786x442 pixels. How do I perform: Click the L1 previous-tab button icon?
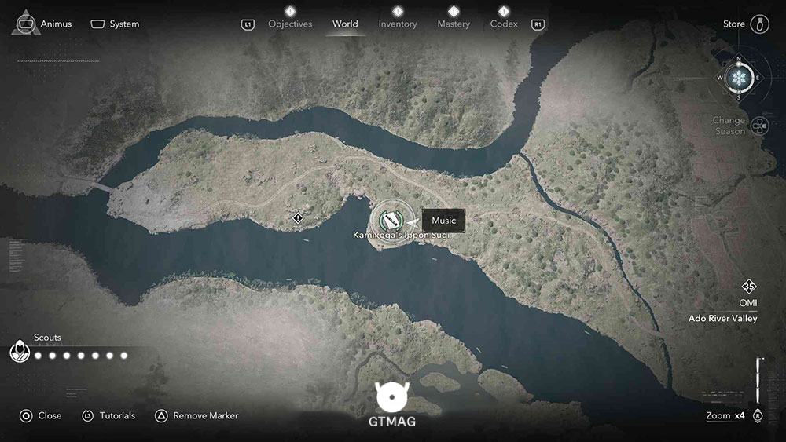point(248,24)
